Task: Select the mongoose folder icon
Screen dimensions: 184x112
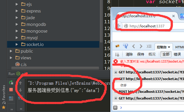Action: (23, 31)
